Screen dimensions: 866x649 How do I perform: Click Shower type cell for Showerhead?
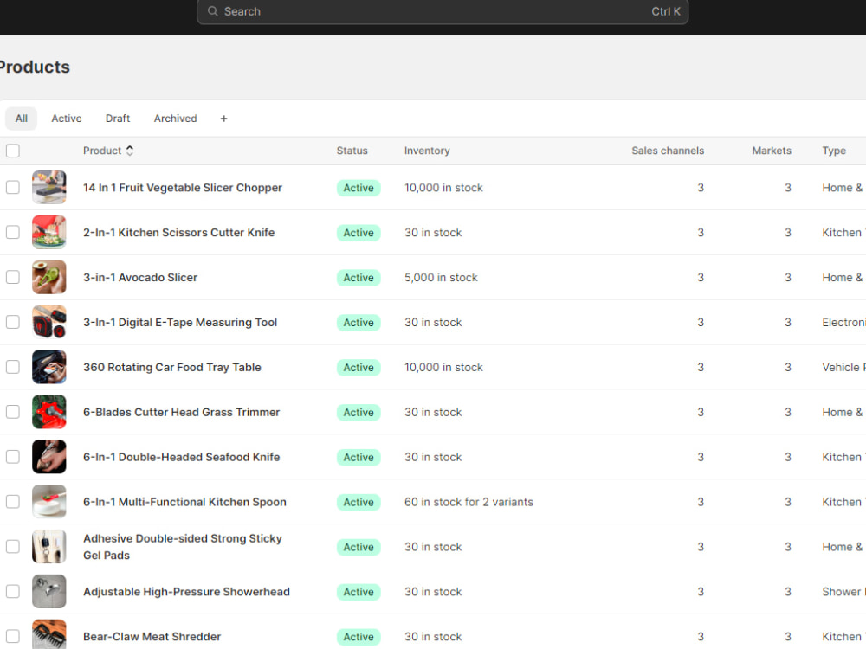click(843, 592)
